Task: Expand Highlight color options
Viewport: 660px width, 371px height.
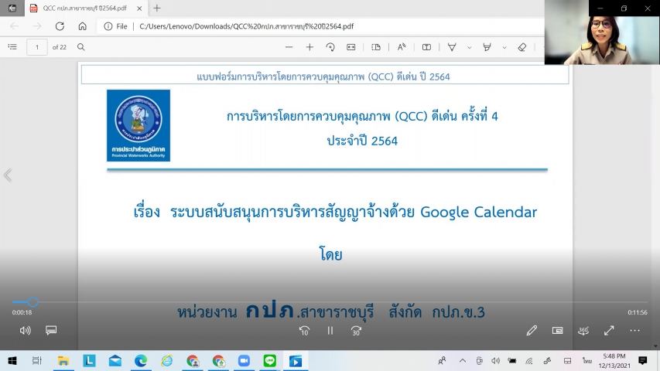Action: (504, 47)
